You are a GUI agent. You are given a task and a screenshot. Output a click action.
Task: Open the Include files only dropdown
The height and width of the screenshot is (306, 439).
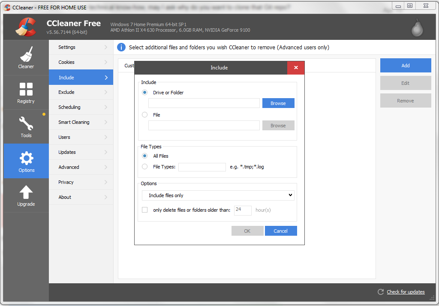point(218,195)
